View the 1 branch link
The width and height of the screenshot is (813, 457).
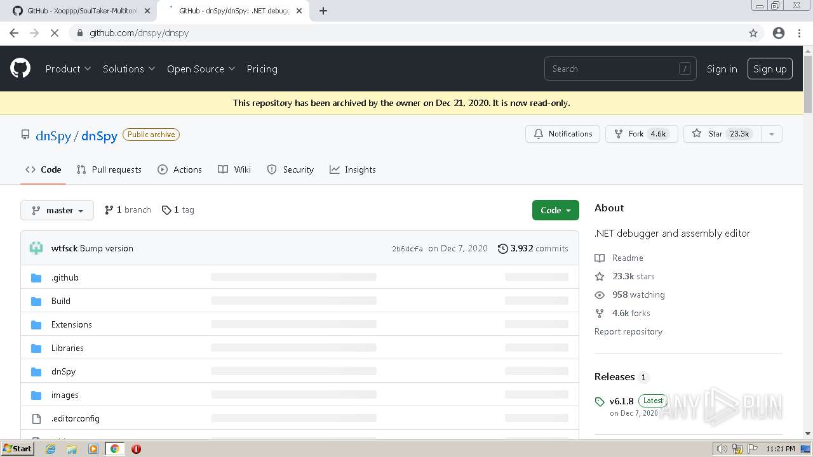tap(128, 210)
